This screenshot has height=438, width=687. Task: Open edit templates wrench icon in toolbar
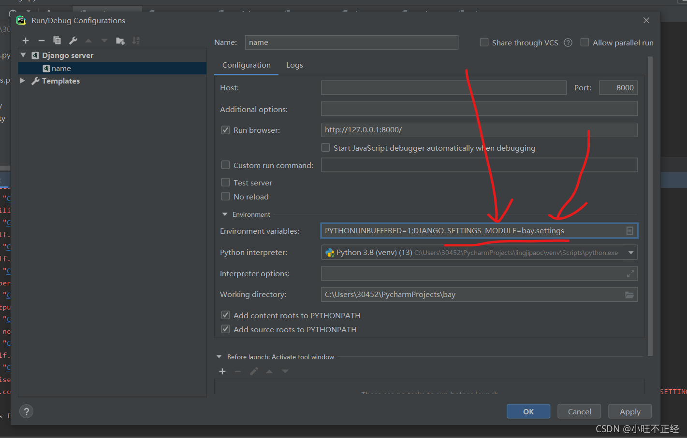[73, 41]
